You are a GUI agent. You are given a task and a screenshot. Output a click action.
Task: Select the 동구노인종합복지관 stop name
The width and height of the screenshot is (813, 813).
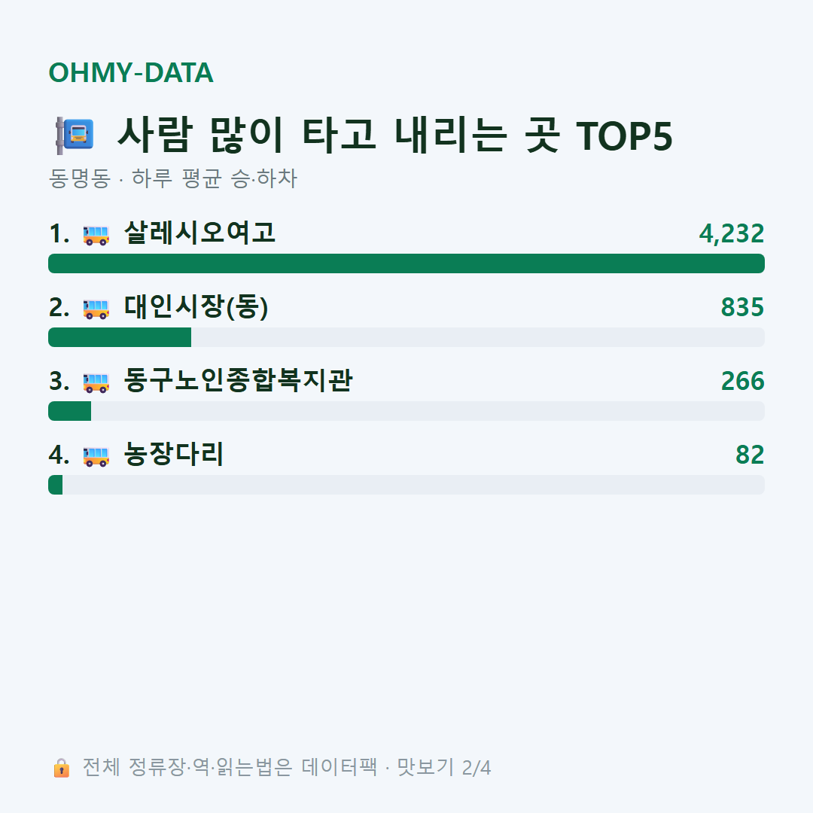[239, 380]
